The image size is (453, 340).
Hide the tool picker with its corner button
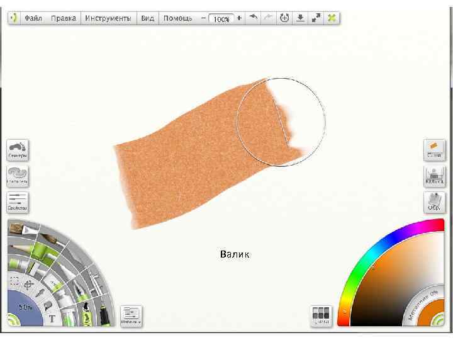pos(12,320)
